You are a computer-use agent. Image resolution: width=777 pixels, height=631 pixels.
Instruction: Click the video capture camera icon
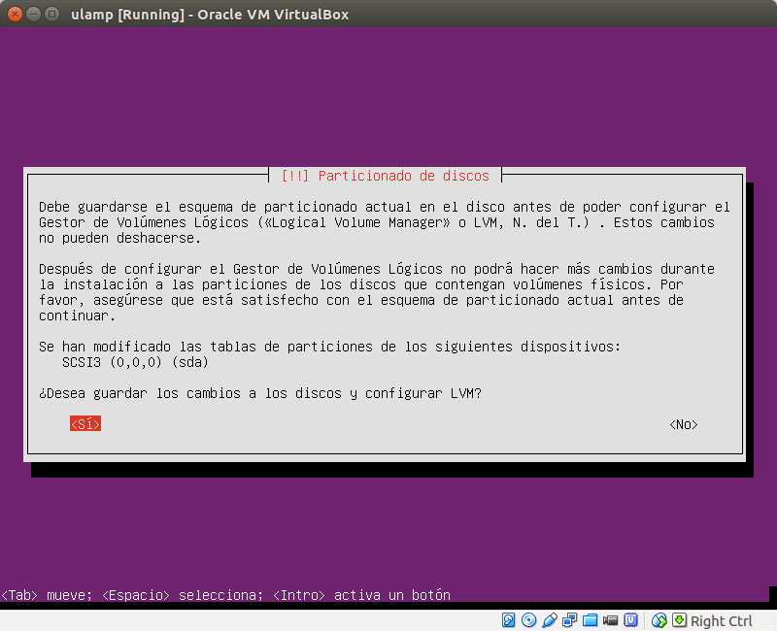pyautogui.click(x=612, y=619)
